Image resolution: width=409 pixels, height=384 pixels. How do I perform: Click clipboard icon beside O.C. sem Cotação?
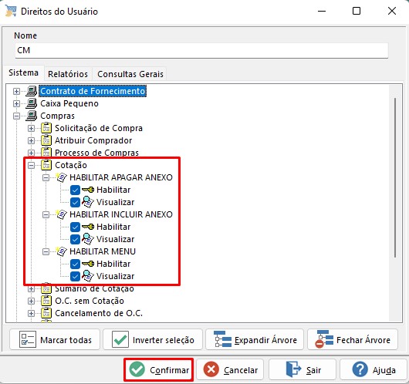pos(46,301)
